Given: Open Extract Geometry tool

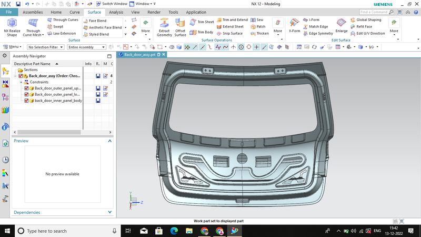Looking at the screenshot, I should 164,27.
